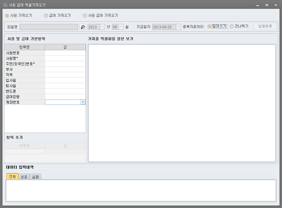Choose the 사원 급여 가져오기 radio option
The width and height of the screenshot is (282, 208).
click(85, 16)
